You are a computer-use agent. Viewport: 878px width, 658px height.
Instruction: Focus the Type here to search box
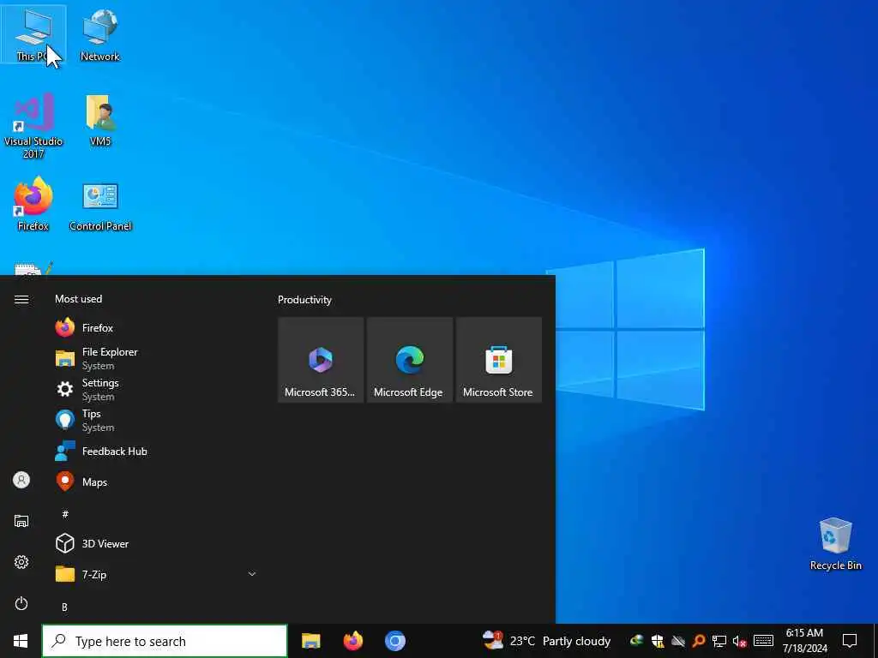point(165,641)
